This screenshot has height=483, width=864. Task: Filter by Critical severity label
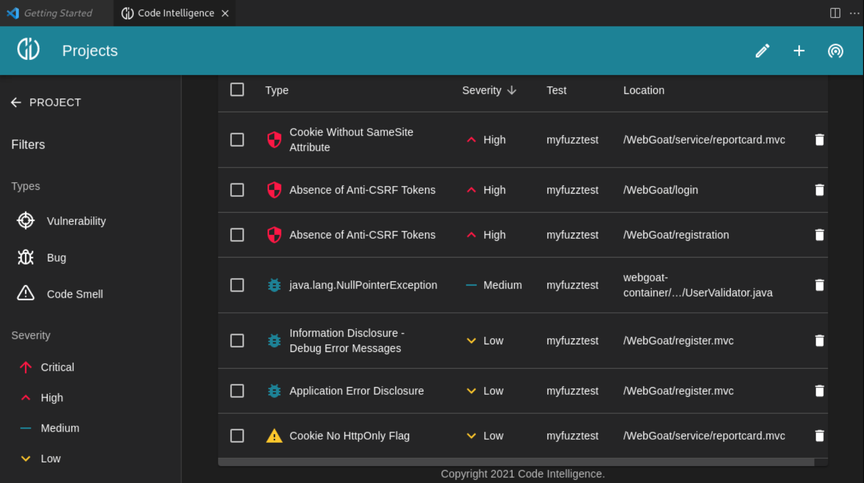coord(57,367)
